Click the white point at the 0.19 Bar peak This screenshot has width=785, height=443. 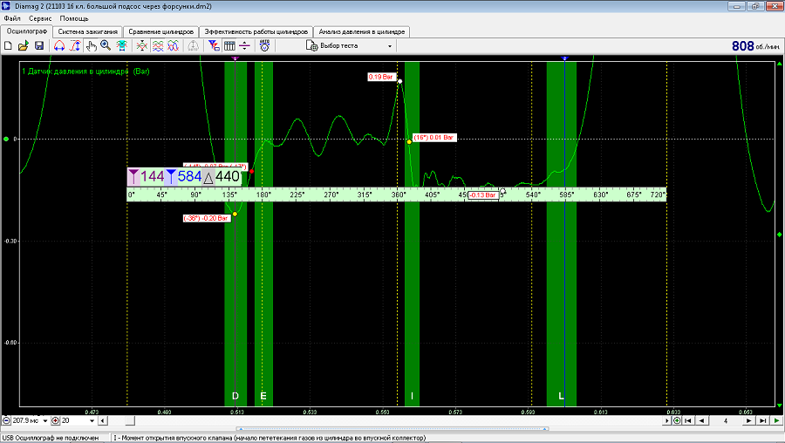coord(399,81)
